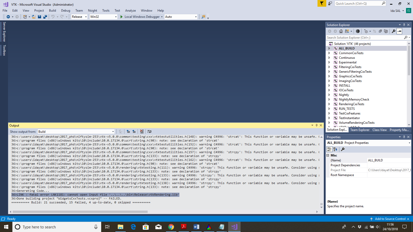Open the Toolbox side tab
413x232 pixels.
click(4, 50)
